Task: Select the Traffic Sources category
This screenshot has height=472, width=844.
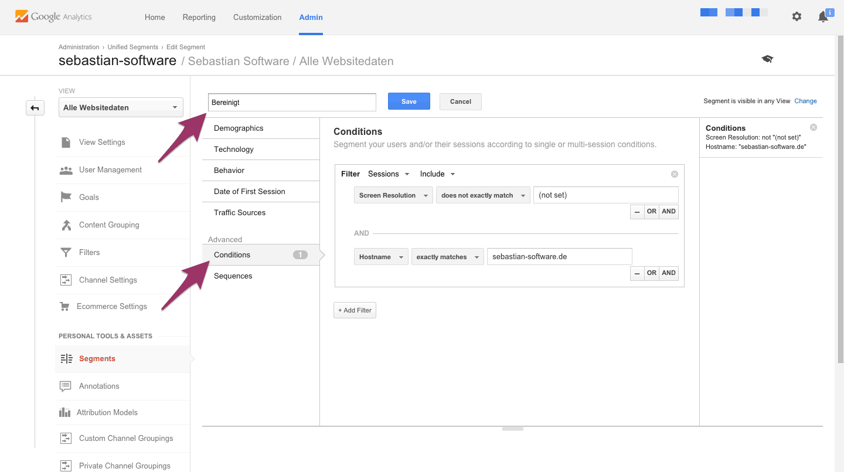Action: point(261,213)
